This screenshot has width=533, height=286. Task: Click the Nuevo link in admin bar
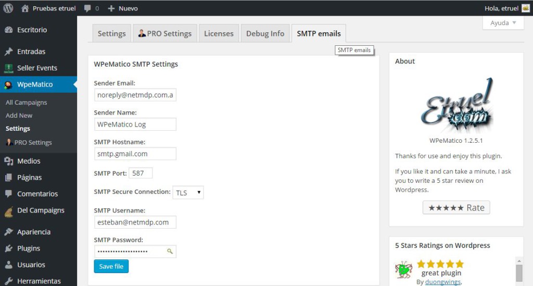pos(128,8)
